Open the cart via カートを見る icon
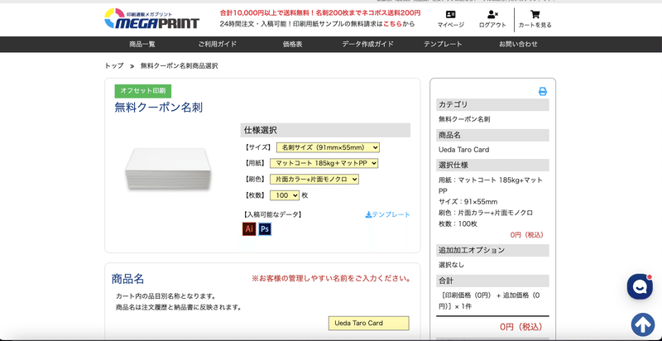Image resolution: width=662 pixels, height=341 pixels. tap(535, 15)
